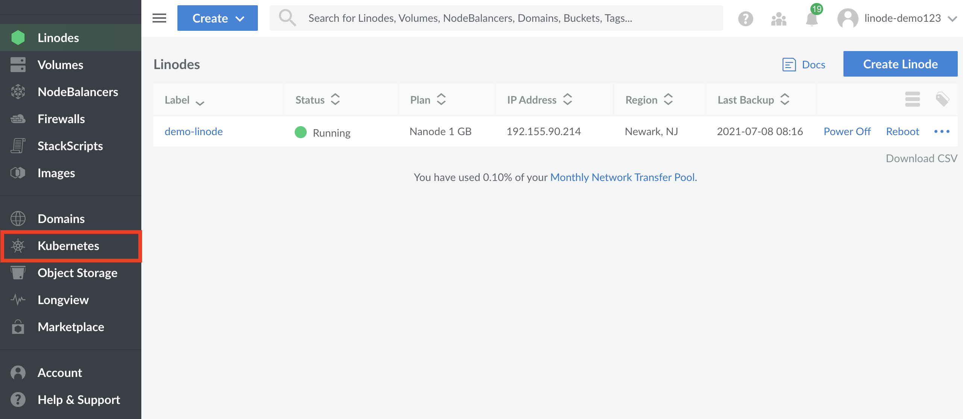Click the Monthly Network Transfer Pool link
The width and height of the screenshot is (963, 419).
pos(622,177)
